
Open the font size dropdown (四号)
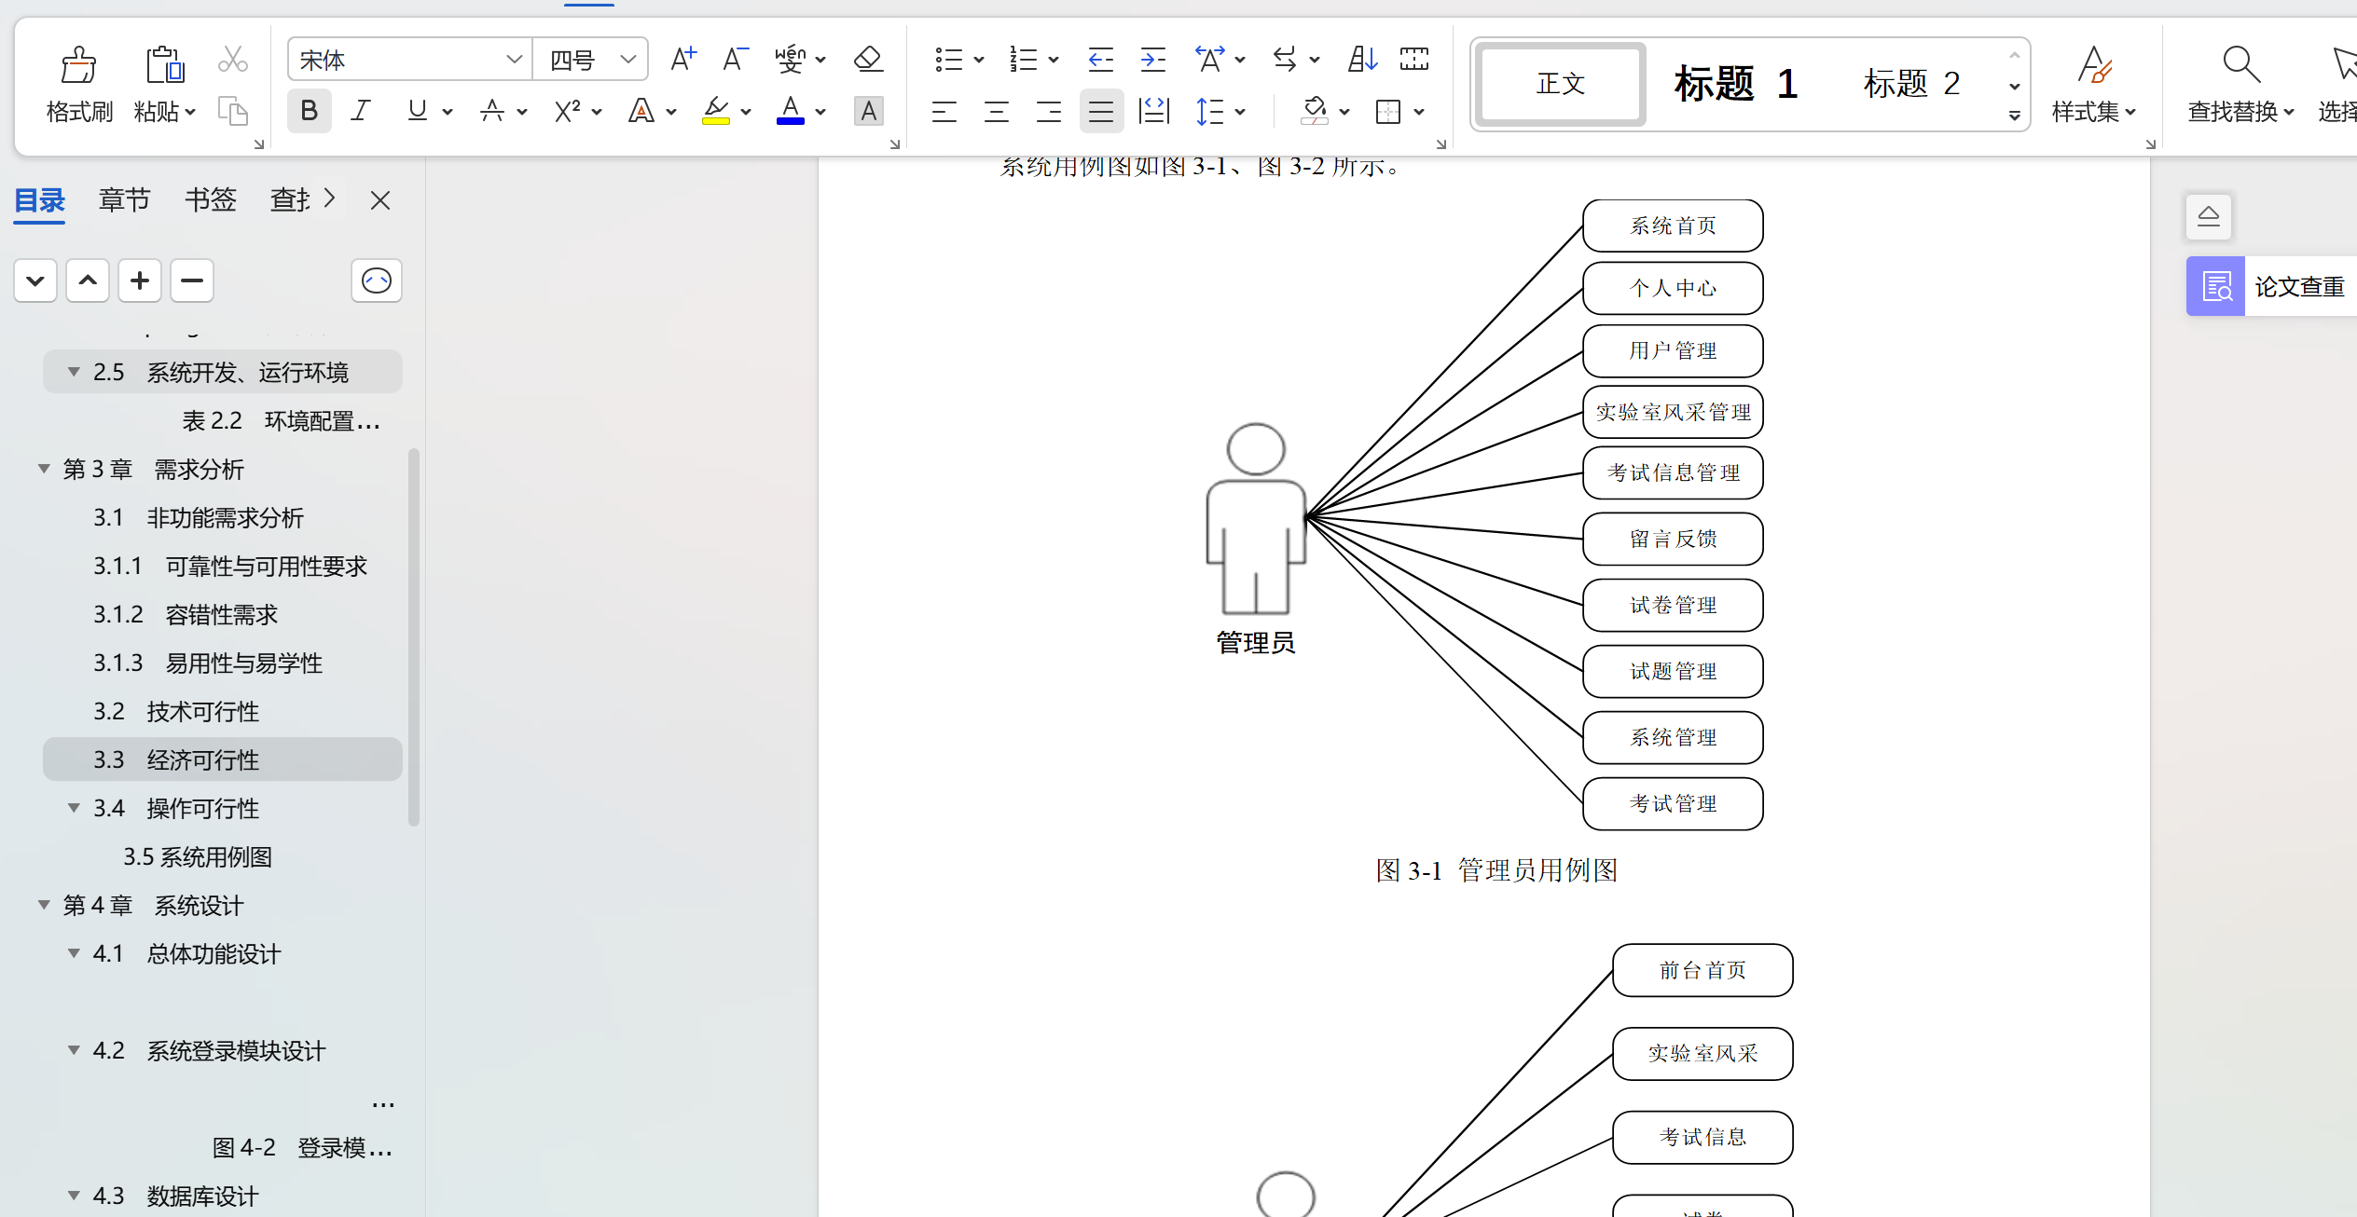[x=628, y=60]
